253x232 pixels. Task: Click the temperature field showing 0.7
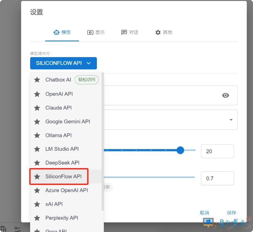pos(217,178)
